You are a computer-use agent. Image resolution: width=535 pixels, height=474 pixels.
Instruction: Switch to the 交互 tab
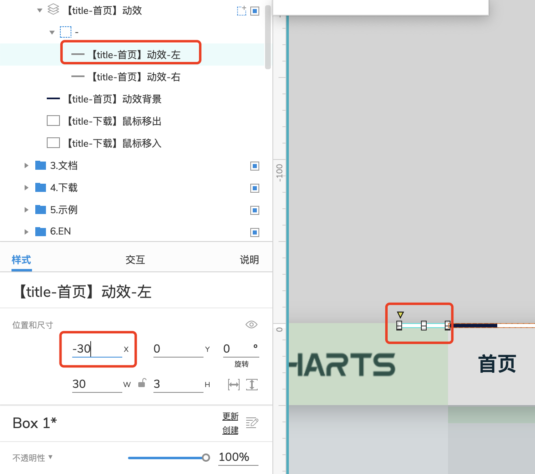135,260
